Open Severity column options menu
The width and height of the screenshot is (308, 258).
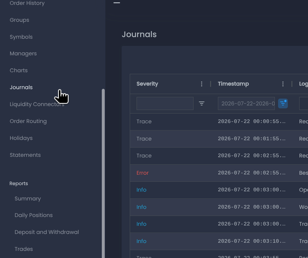coord(202,84)
